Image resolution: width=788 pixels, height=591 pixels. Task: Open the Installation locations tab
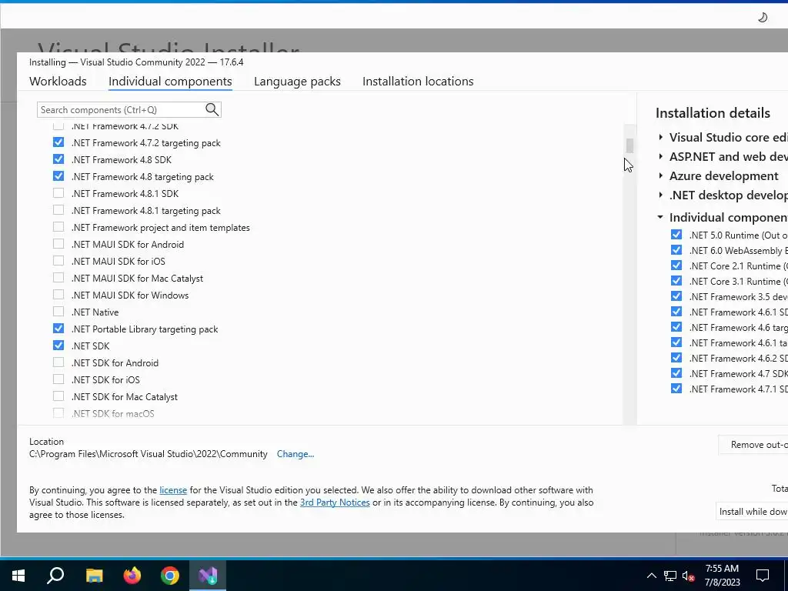418,82
